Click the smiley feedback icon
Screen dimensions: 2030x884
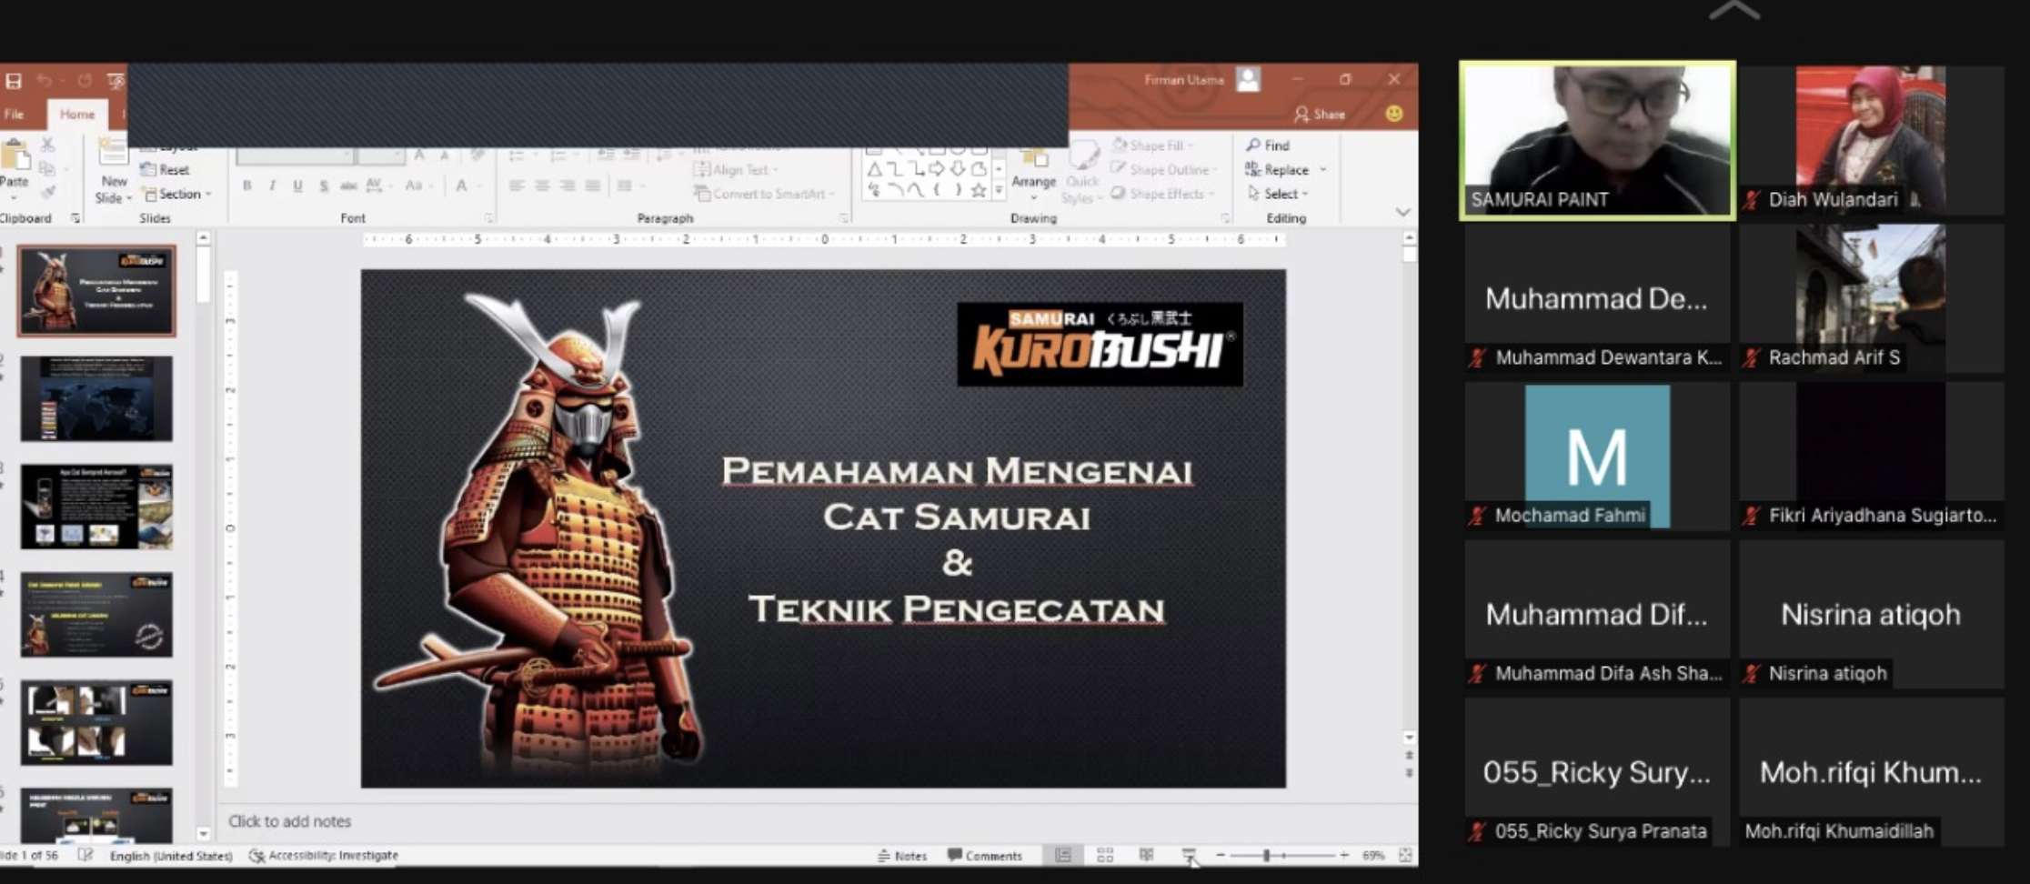(x=1393, y=114)
